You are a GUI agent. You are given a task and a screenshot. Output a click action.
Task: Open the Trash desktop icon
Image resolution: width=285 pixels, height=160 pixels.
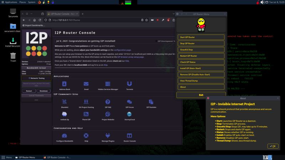(x=13, y=55)
